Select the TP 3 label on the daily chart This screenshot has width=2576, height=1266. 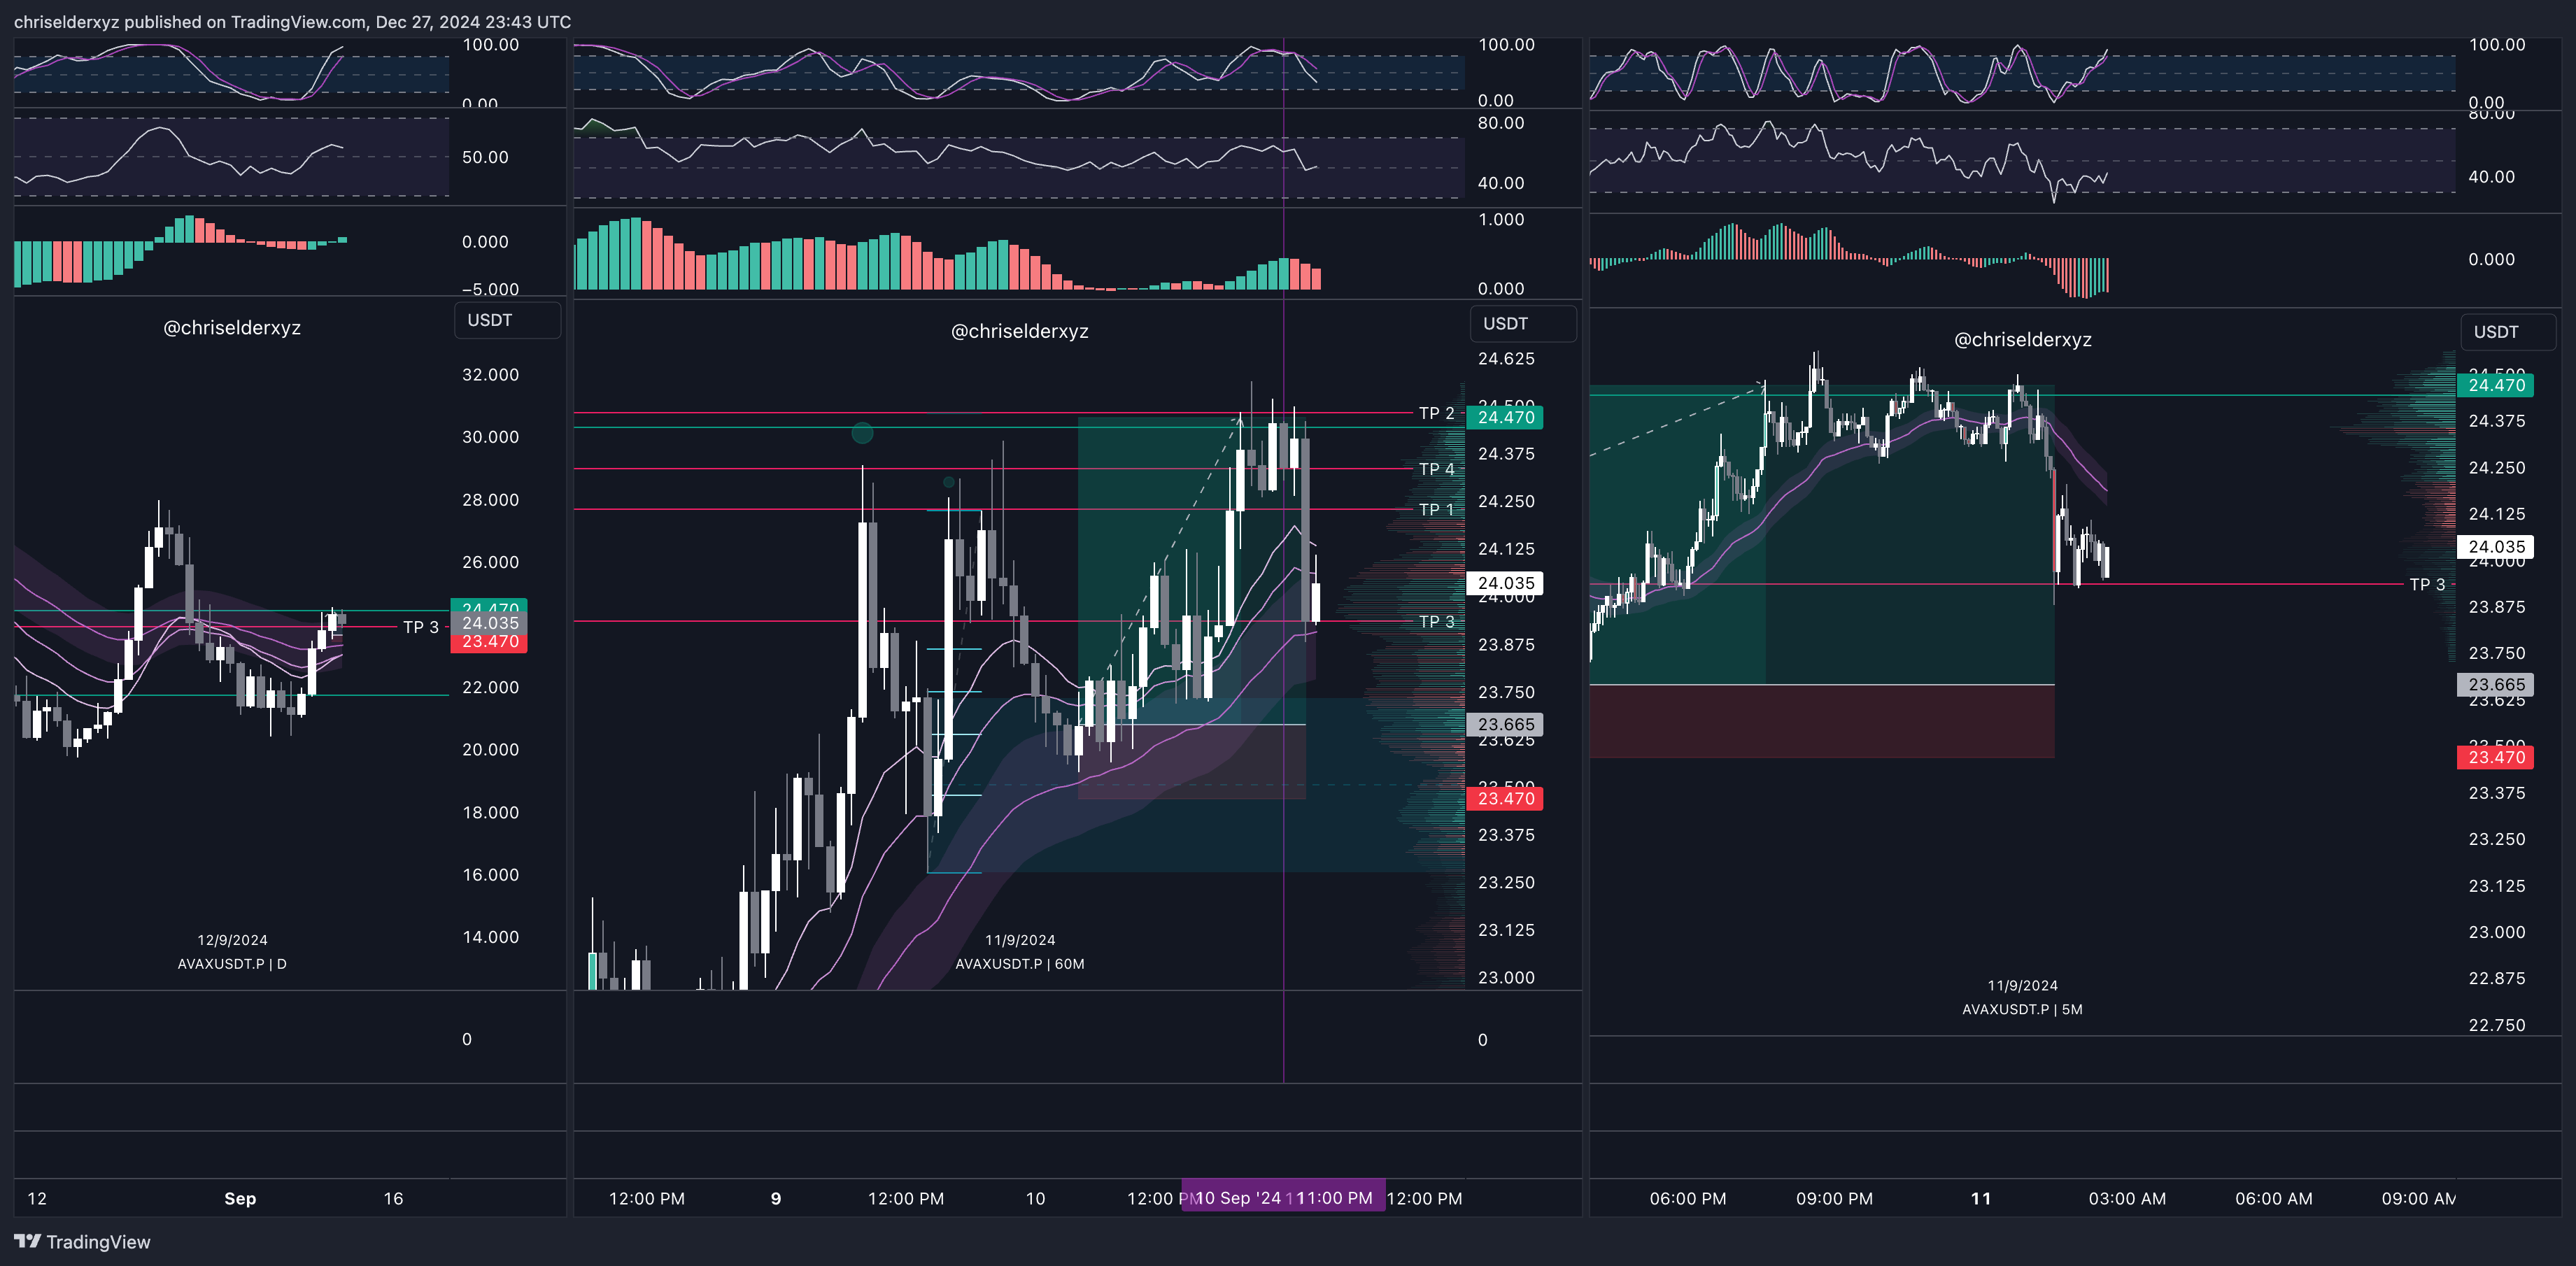click(x=420, y=627)
